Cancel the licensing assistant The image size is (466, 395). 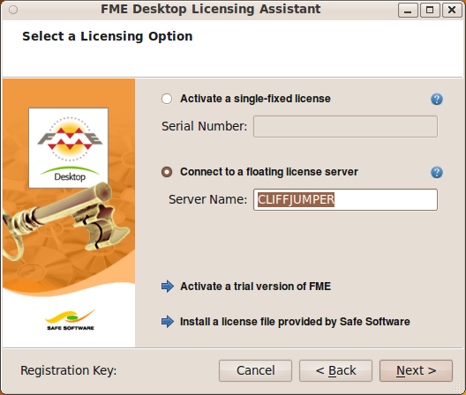coord(255,370)
